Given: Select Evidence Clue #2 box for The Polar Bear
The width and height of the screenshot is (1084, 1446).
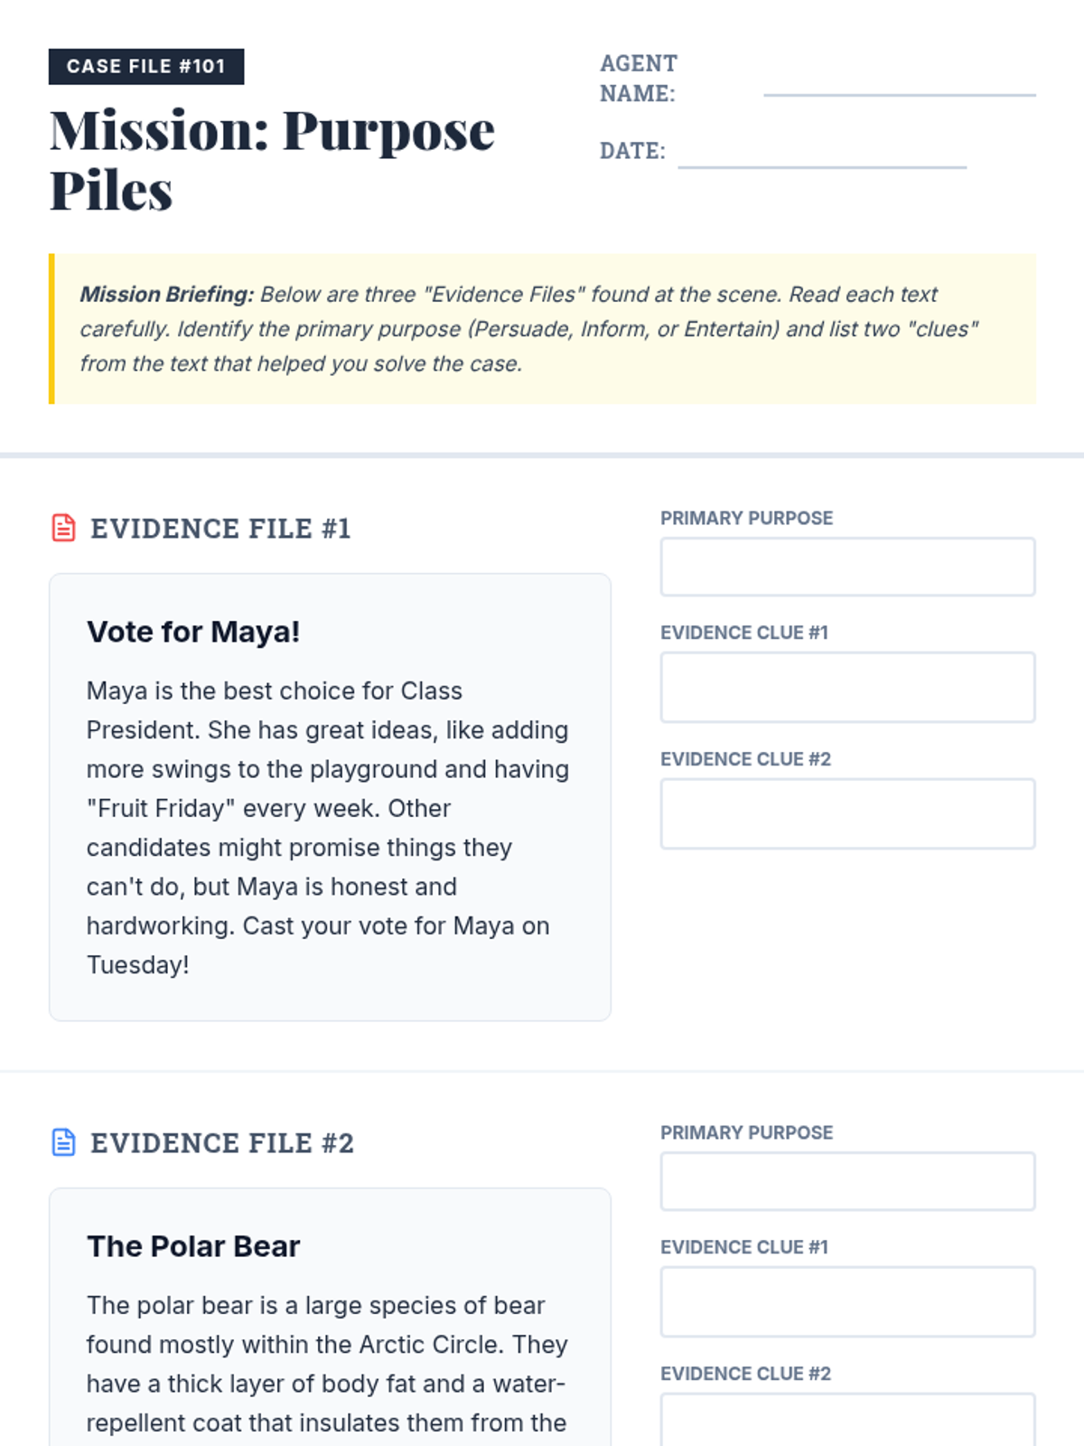Looking at the screenshot, I should pos(847,1421).
